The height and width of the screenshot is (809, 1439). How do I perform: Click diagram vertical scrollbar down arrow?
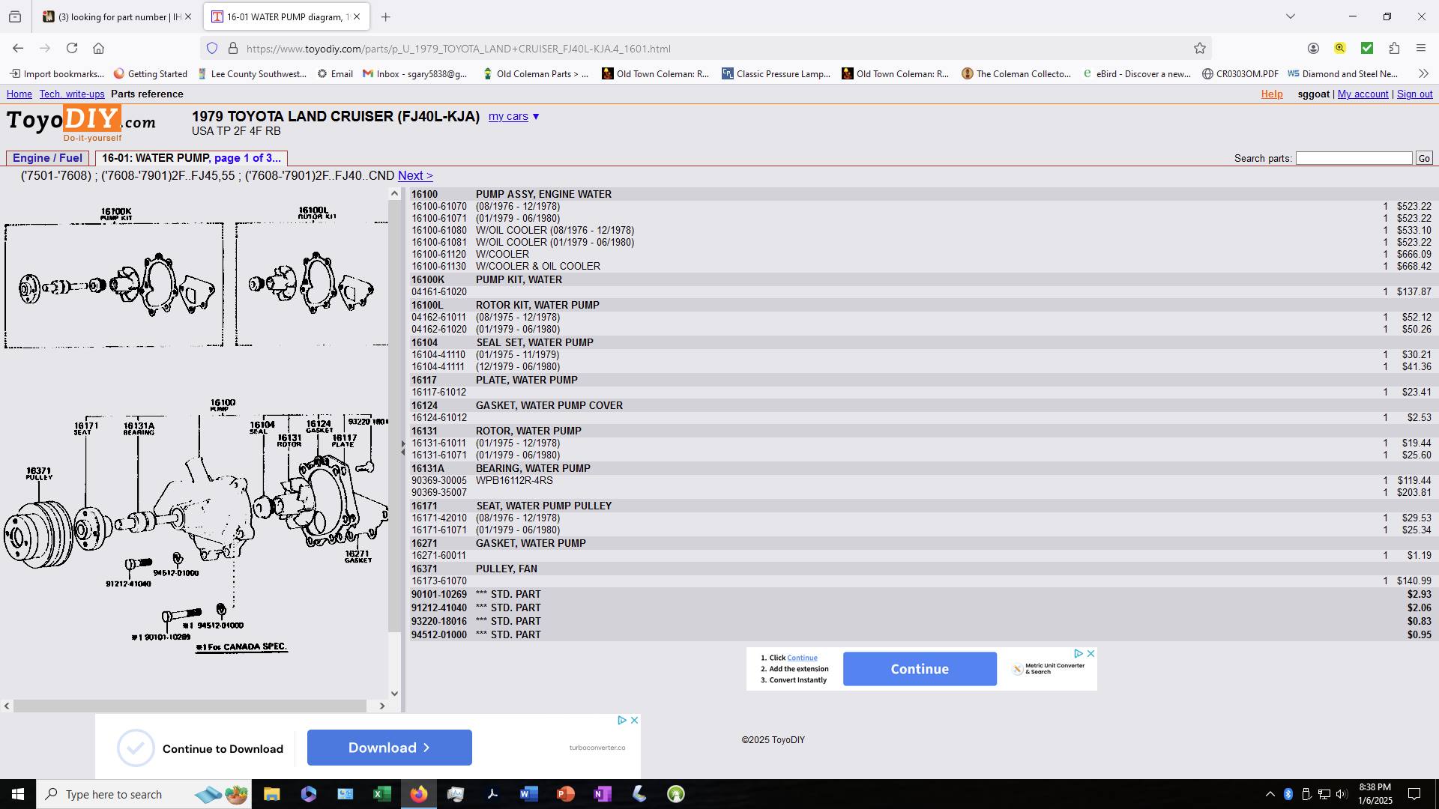click(394, 694)
